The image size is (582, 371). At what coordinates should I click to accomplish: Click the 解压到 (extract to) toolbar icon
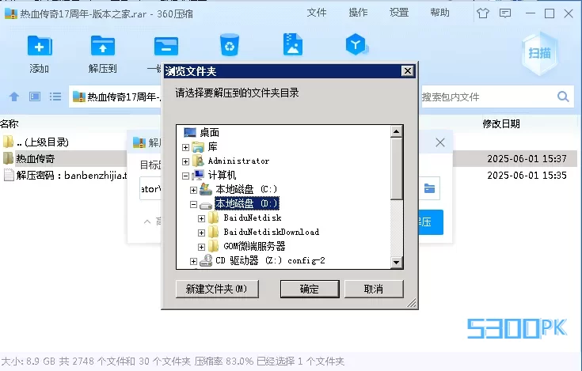coord(103,46)
